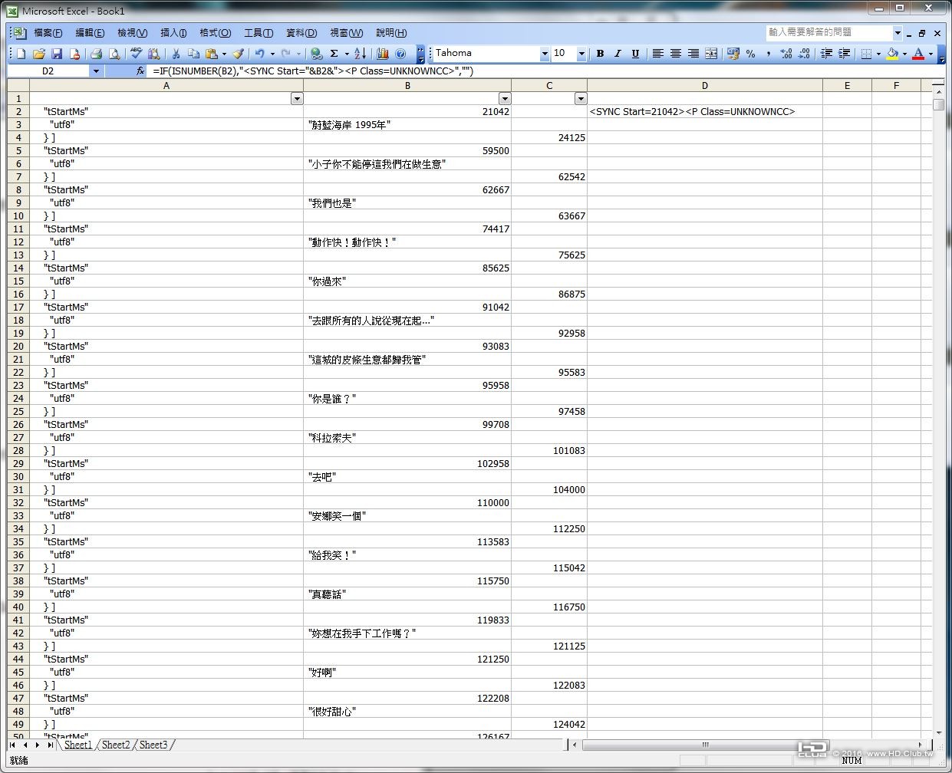Open Excel Help question mark

coord(400,54)
